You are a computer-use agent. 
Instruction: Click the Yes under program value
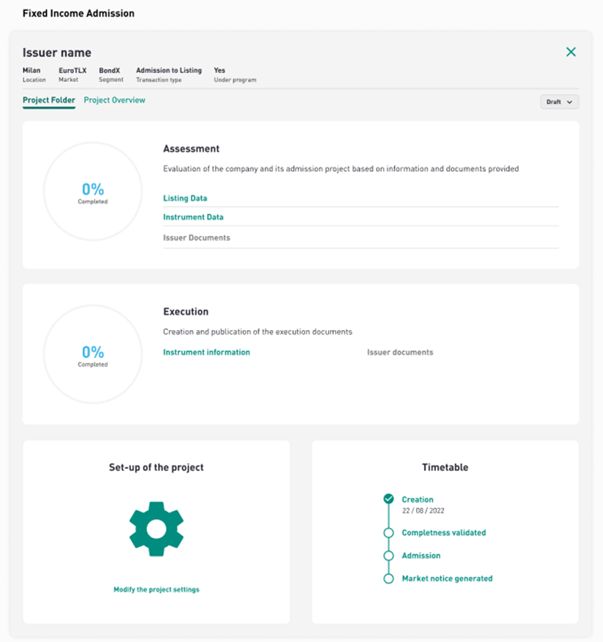tap(220, 70)
